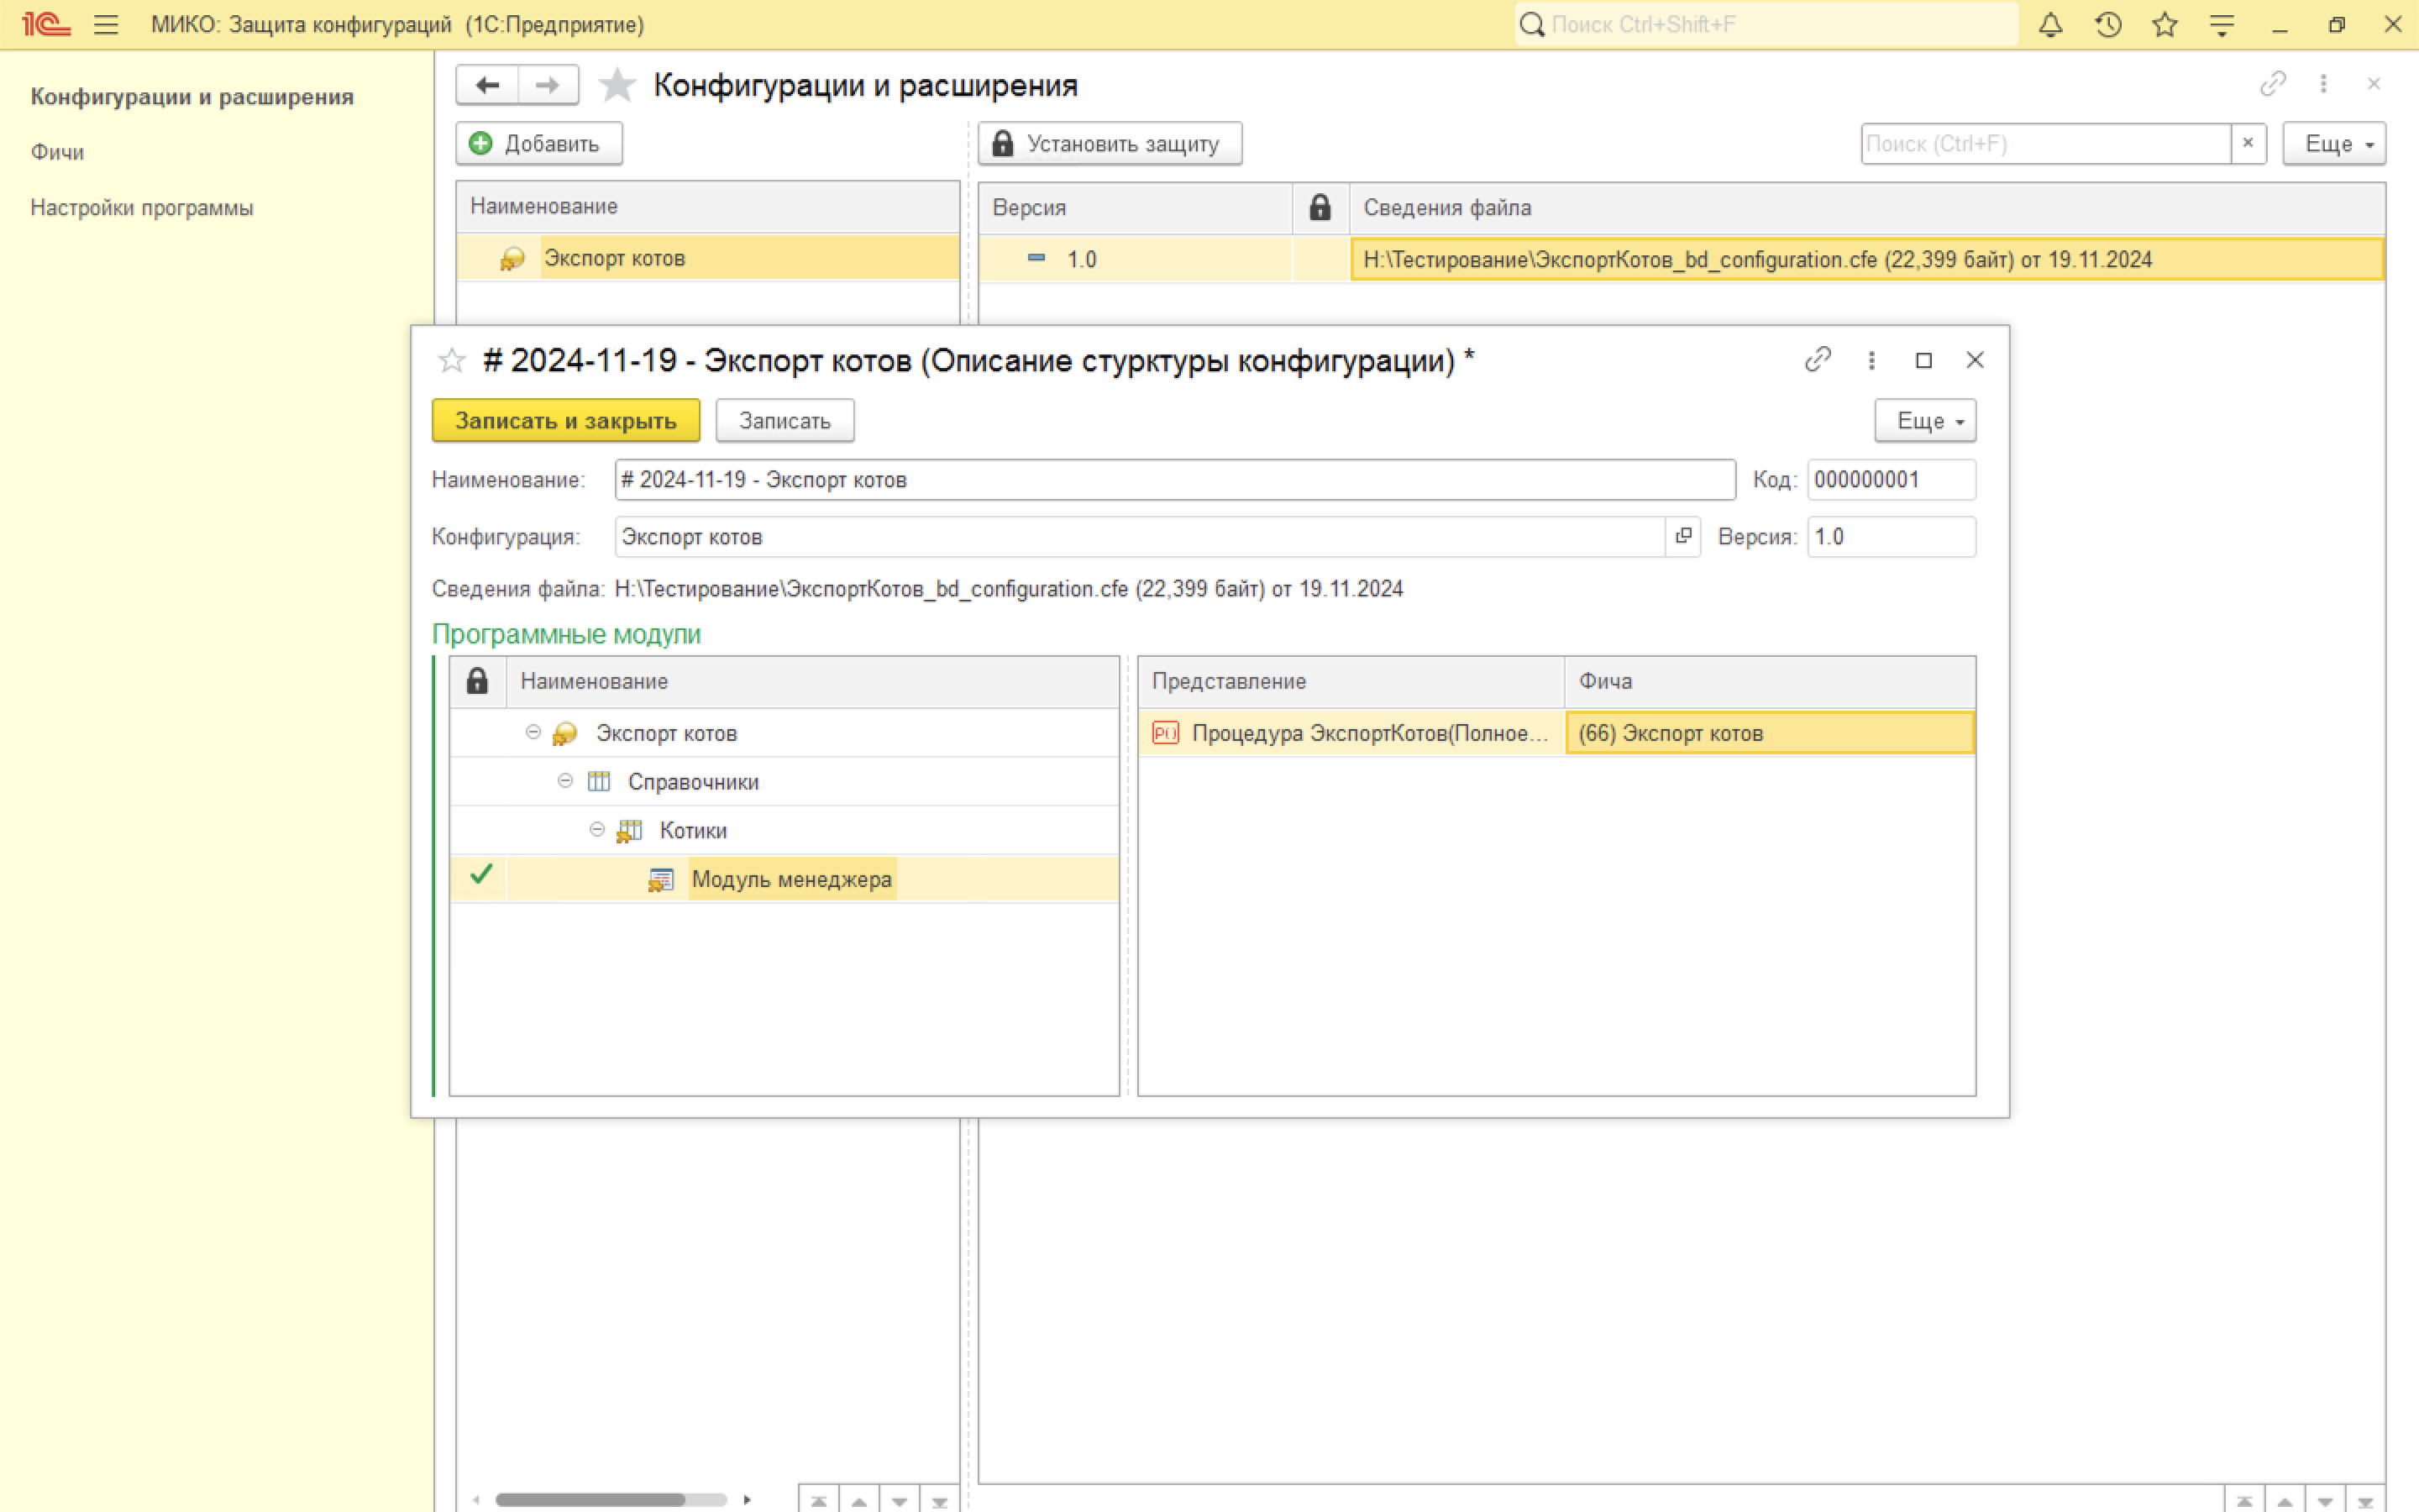2419x1512 pixels.
Task: Jump to last row in left list
Action: pos(938,1500)
